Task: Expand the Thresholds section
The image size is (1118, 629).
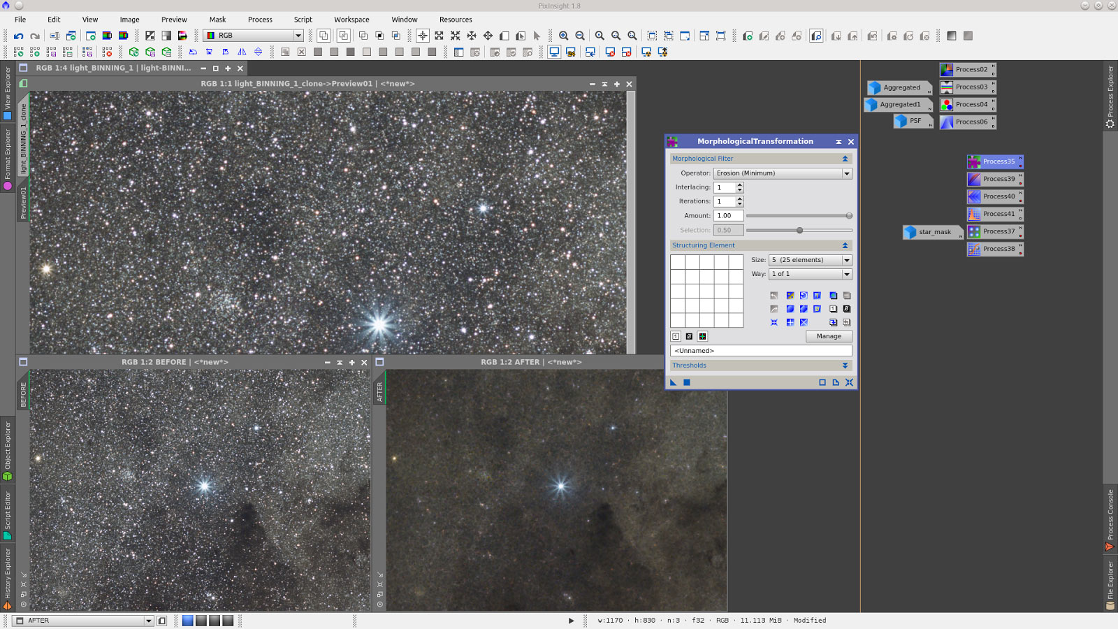Action: (x=845, y=366)
